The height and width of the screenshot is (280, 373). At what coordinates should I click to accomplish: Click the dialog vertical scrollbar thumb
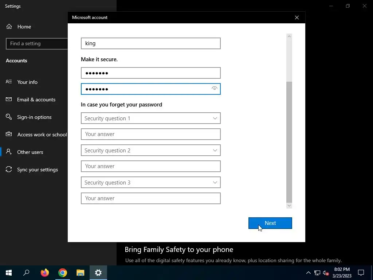pyautogui.click(x=289, y=142)
